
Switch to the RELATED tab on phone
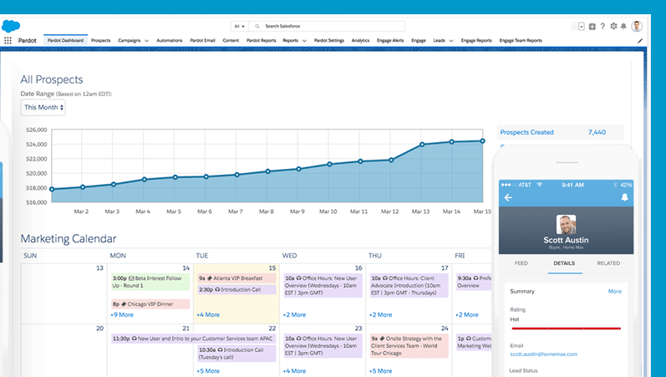[608, 263]
